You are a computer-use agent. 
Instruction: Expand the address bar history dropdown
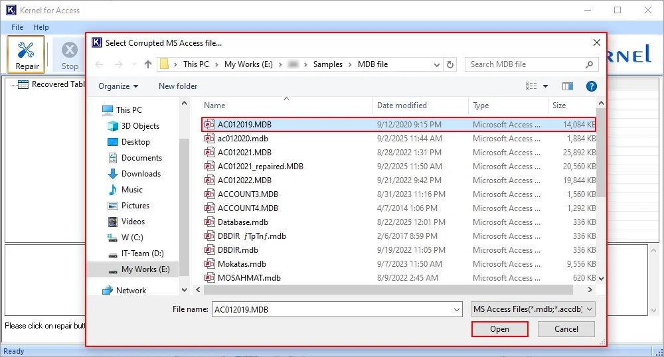pos(437,65)
